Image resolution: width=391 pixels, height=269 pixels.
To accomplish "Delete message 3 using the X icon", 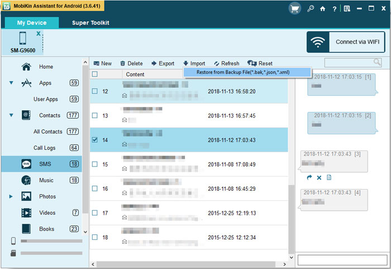I will pos(319,178).
